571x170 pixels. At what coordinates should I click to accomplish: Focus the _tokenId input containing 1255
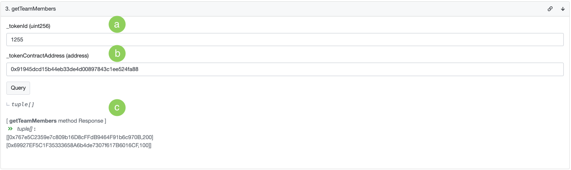click(x=285, y=40)
